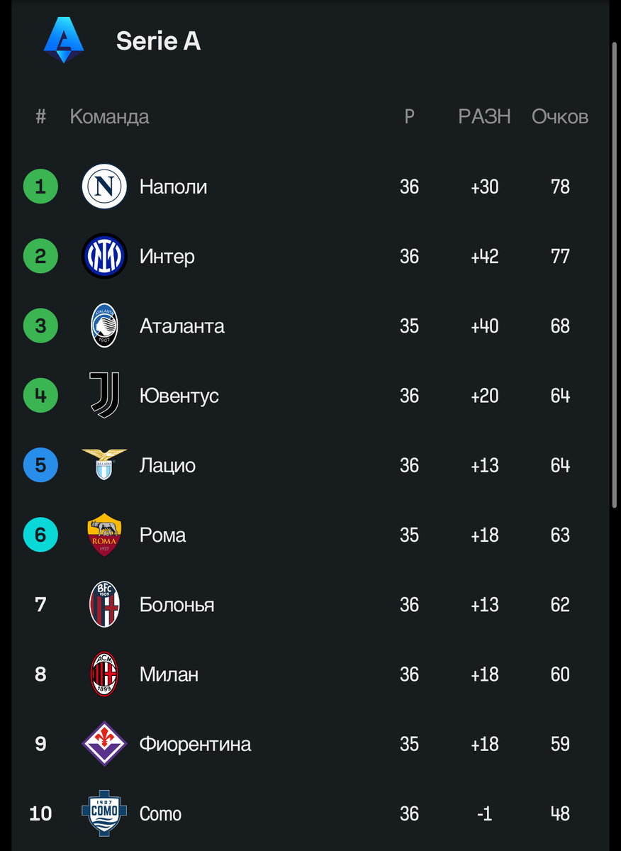Open the Atalanta team badge
The image size is (621, 851).
(104, 326)
